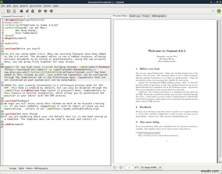Click the scroll down arrow of preview
The width and height of the screenshot is (222, 174).
(220, 162)
